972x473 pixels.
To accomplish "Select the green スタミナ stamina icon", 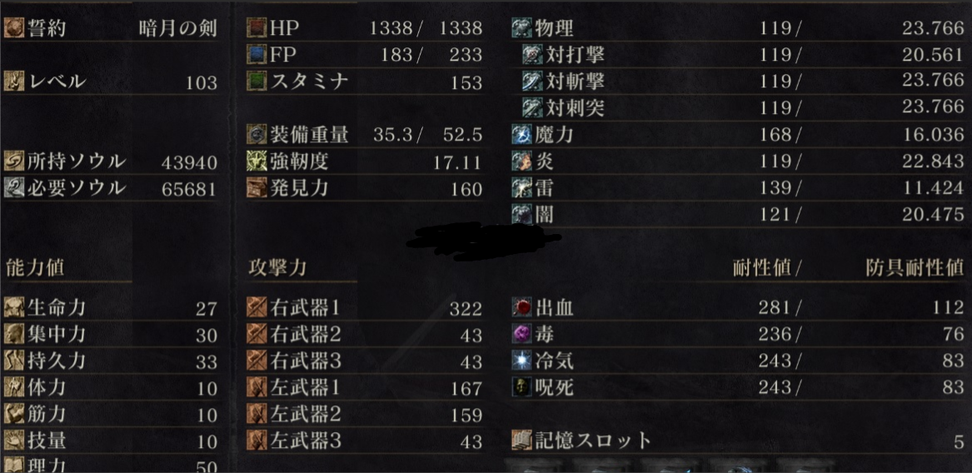I will pyautogui.click(x=257, y=82).
